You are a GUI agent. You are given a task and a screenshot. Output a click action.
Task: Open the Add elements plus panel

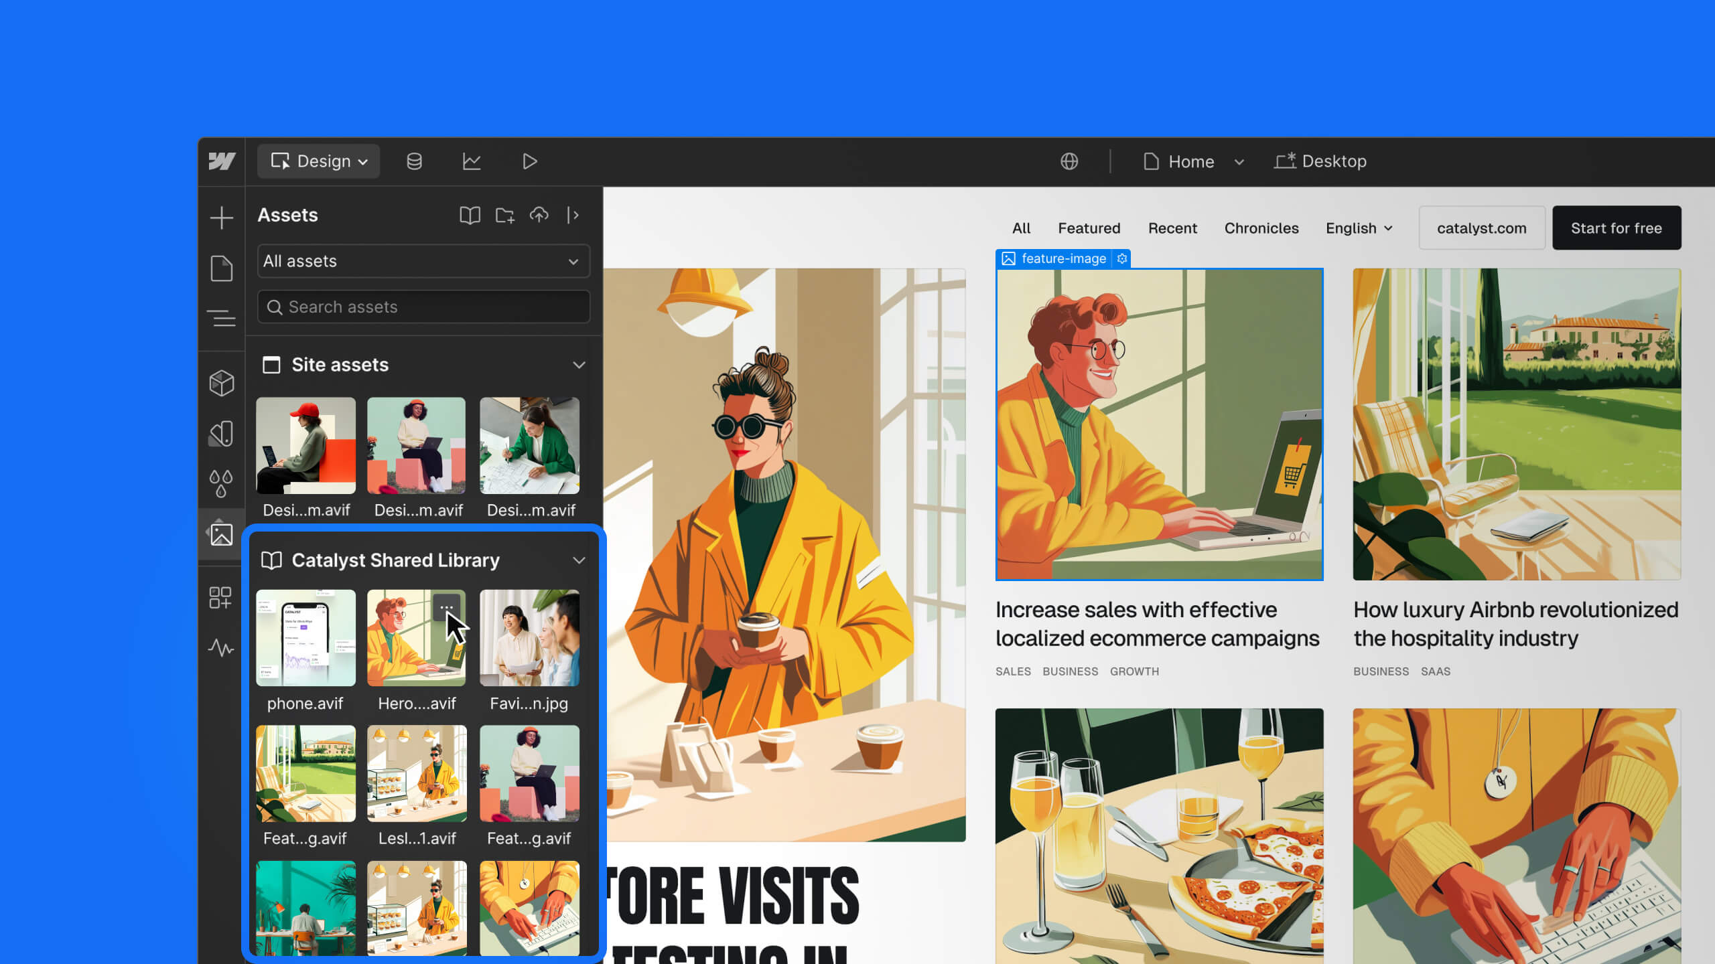[221, 218]
